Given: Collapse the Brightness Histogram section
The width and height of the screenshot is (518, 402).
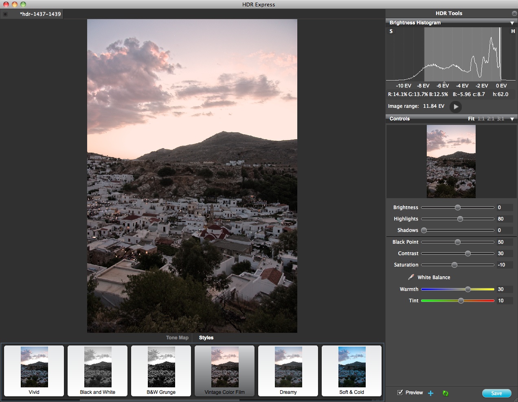Looking at the screenshot, I should [512, 23].
